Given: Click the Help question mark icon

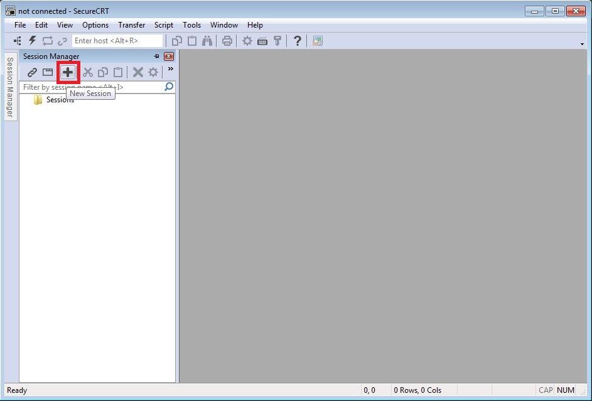Looking at the screenshot, I should click(x=298, y=41).
